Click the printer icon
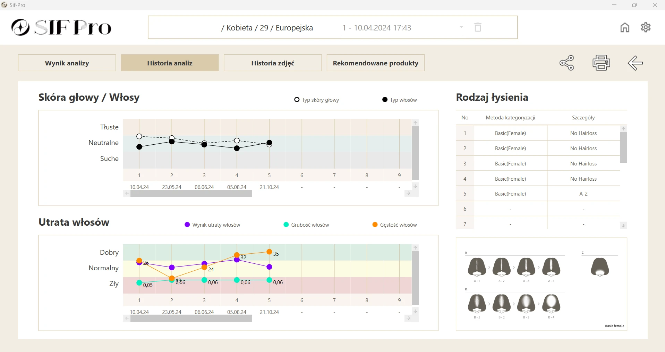This screenshot has height=352, width=665. pyautogui.click(x=601, y=63)
